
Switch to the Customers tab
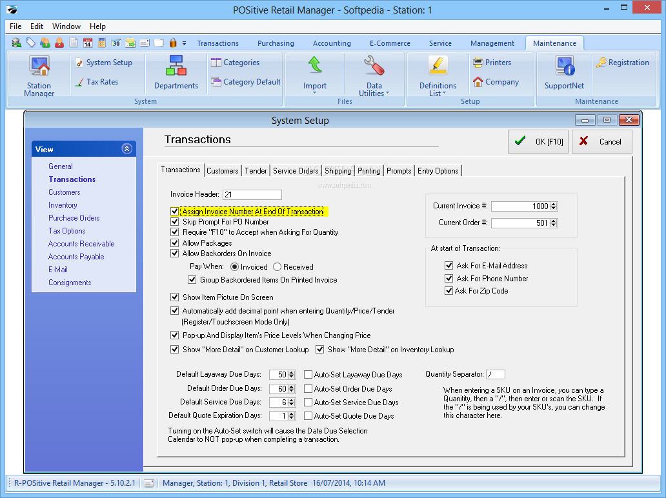[223, 171]
